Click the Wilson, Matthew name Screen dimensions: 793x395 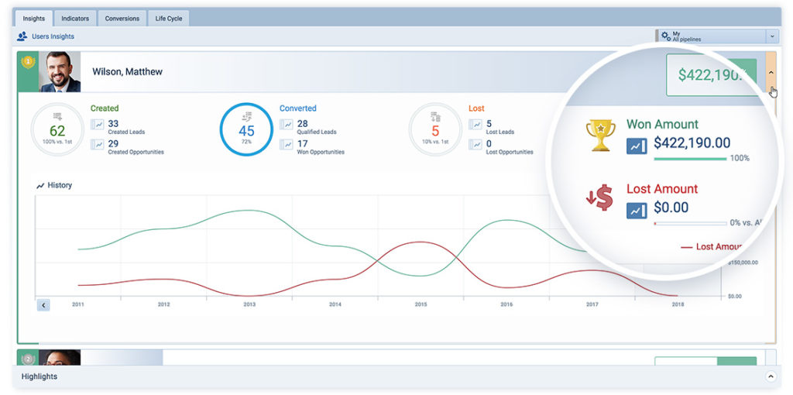(127, 72)
